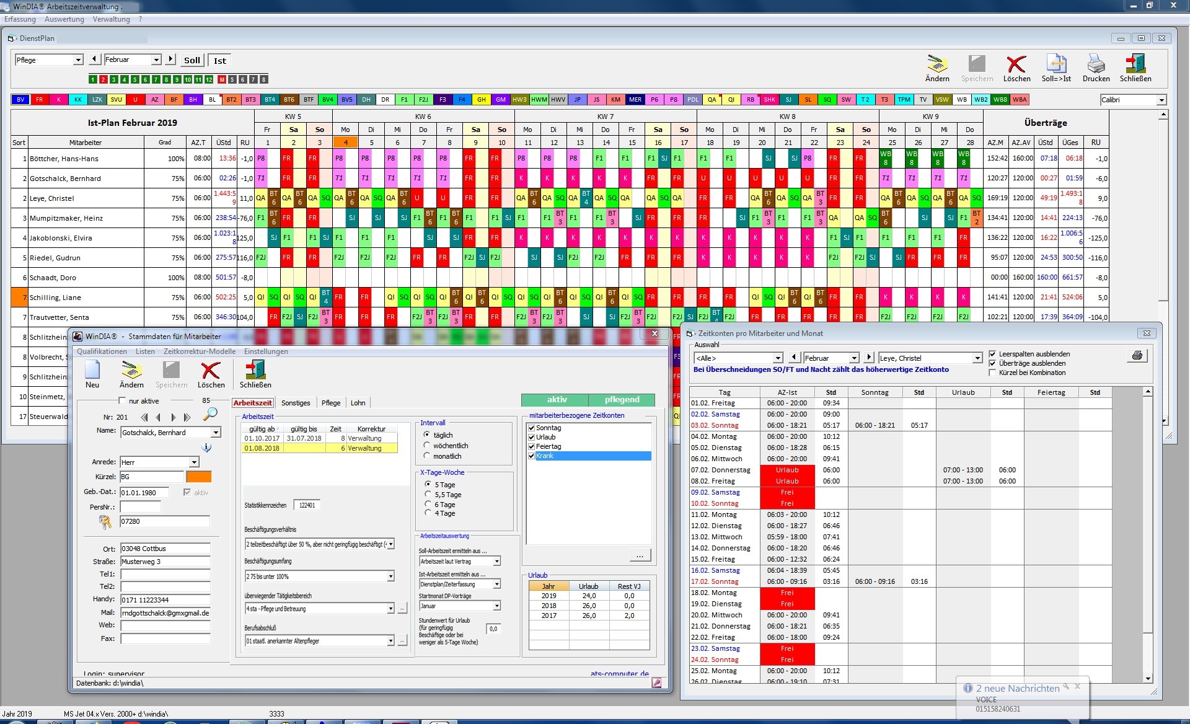Click the Soll button
Screen dimensions: 1190x724
[x=192, y=60]
